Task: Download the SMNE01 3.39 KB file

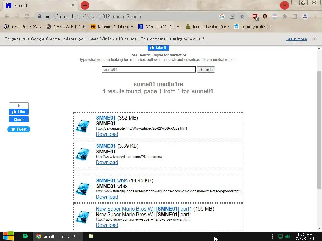Action: coord(107,163)
